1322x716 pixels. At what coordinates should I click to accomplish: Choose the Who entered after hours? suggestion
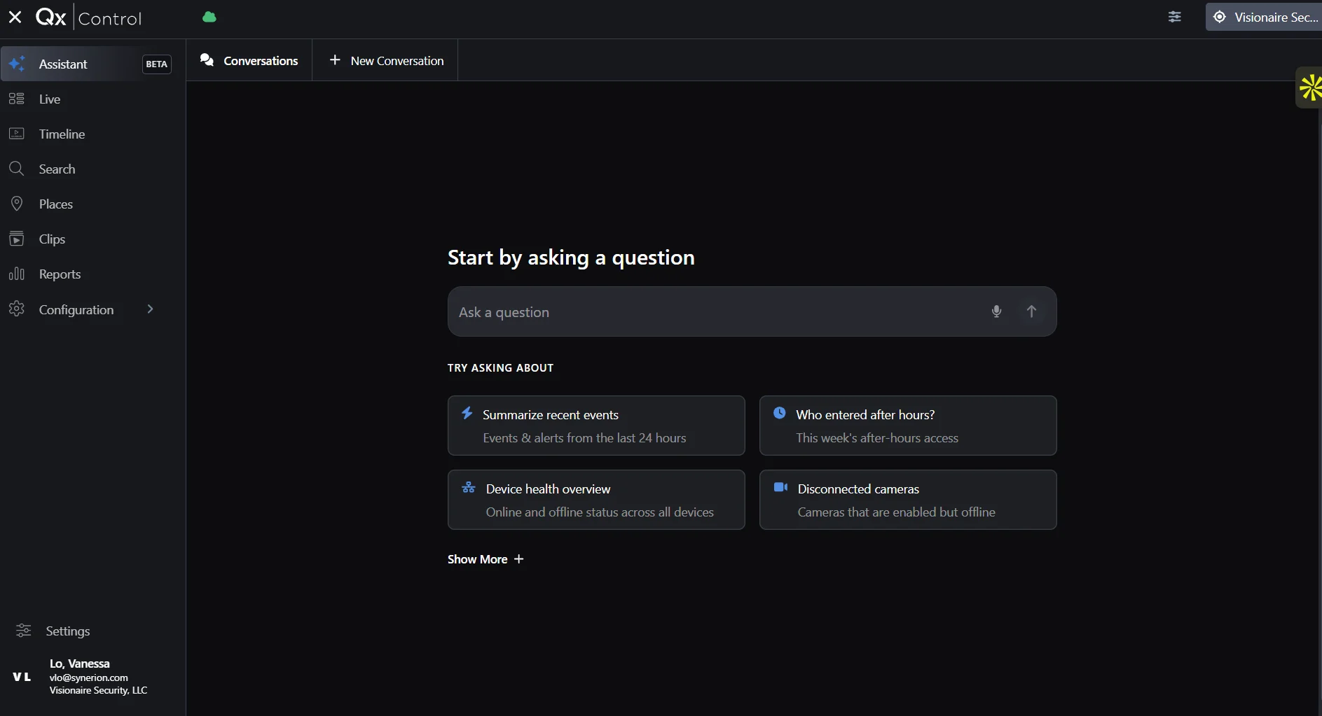point(908,426)
